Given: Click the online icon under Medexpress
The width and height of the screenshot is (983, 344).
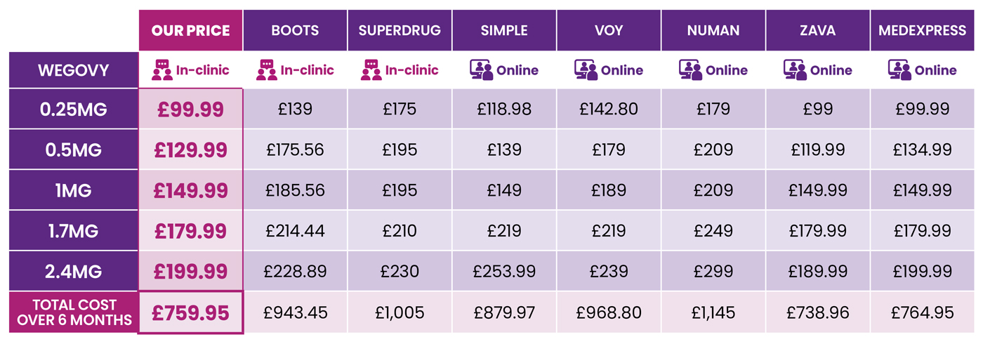Looking at the screenshot, I should (899, 70).
